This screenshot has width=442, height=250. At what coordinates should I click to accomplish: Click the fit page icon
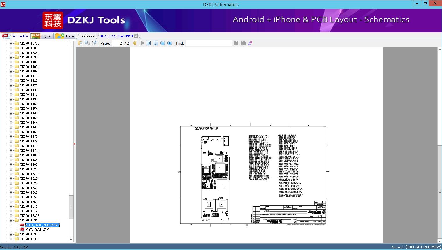156,43
